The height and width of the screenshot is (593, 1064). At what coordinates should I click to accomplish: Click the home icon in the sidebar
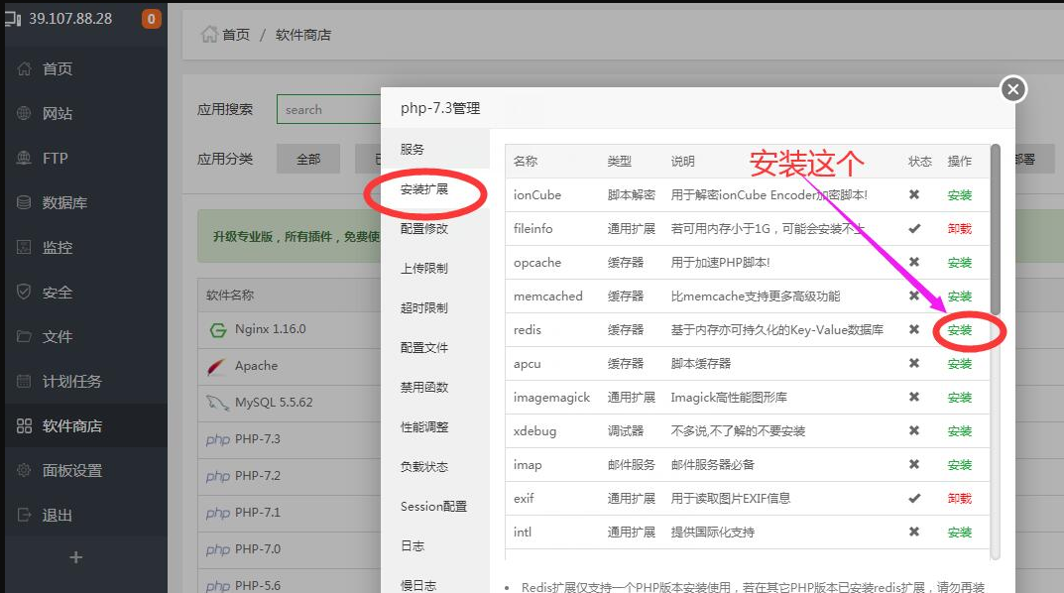tap(24, 69)
